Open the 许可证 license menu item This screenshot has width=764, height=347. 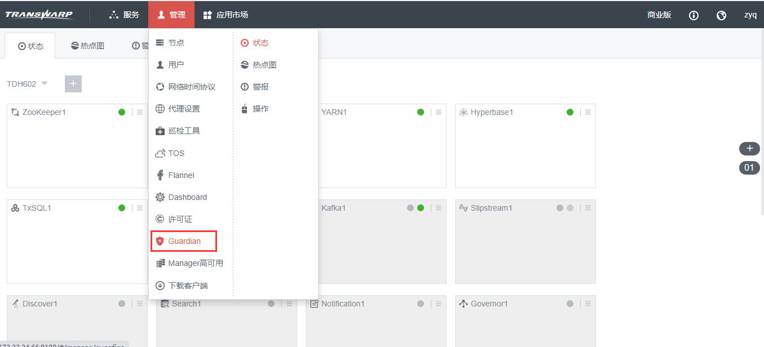(x=180, y=219)
